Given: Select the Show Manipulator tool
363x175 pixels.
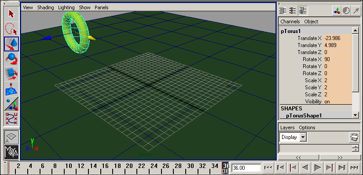Looking at the screenshot, I should click(11, 104).
